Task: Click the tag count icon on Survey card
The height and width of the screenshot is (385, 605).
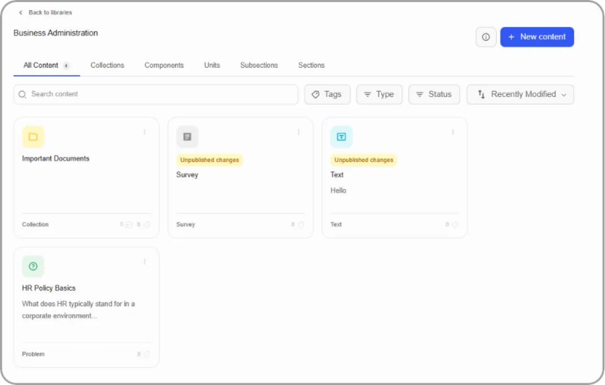Action: [301, 225]
